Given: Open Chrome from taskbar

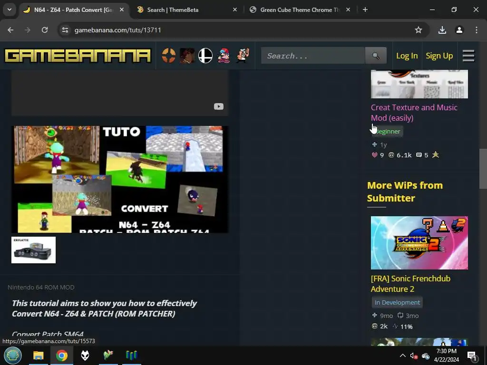Looking at the screenshot, I should [62, 355].
